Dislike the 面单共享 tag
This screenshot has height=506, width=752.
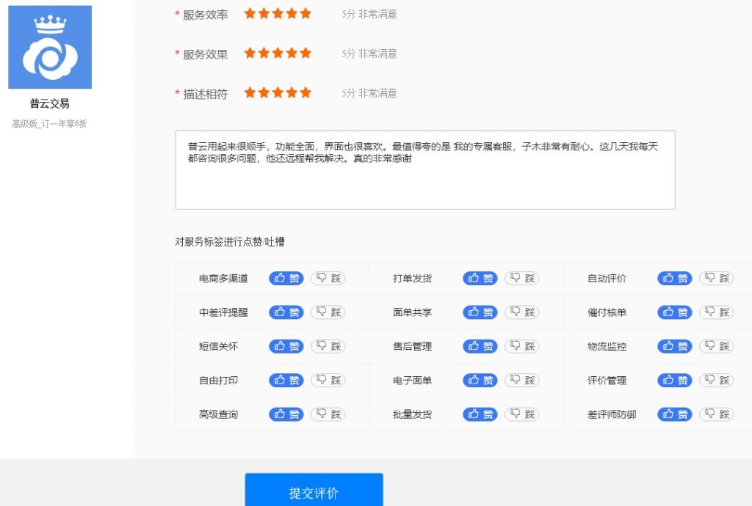point(521,312)
